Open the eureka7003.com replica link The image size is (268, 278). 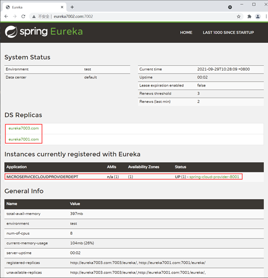tap(23, 128)
